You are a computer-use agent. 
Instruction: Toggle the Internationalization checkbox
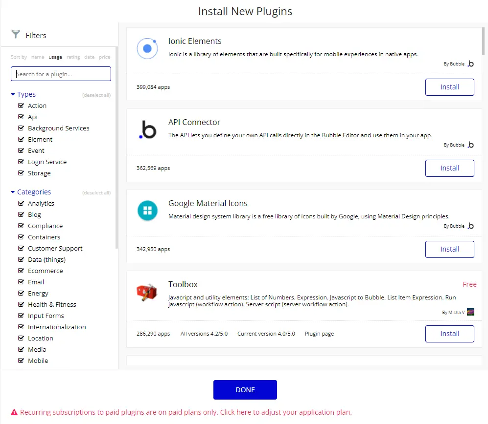[21, 327]
